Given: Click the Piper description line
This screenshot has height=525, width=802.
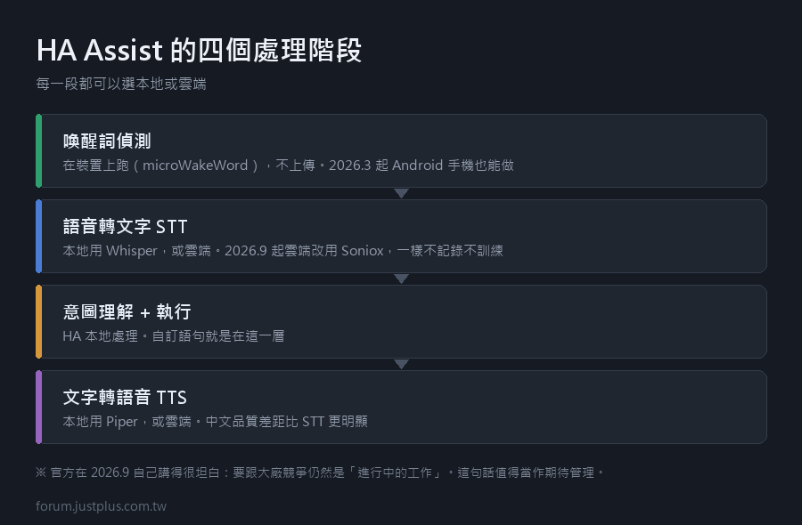Looking at the screenshot, I should (216, 421).
